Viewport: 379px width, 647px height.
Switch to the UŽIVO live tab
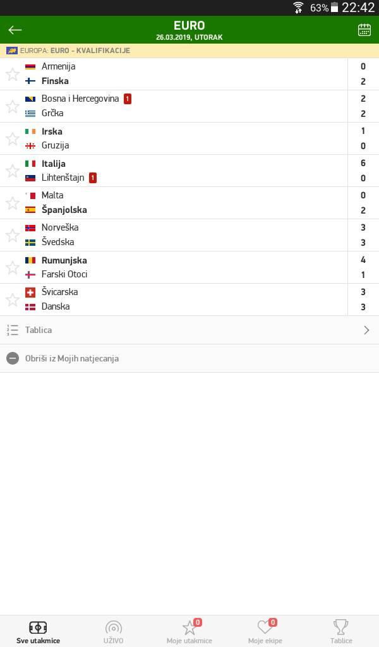tap(114, 632)
